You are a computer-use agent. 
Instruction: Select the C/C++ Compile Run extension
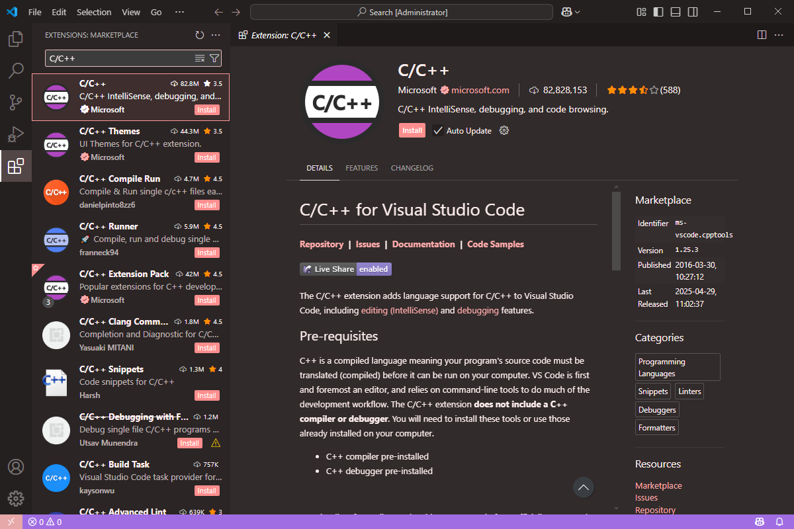click(131, 192)
